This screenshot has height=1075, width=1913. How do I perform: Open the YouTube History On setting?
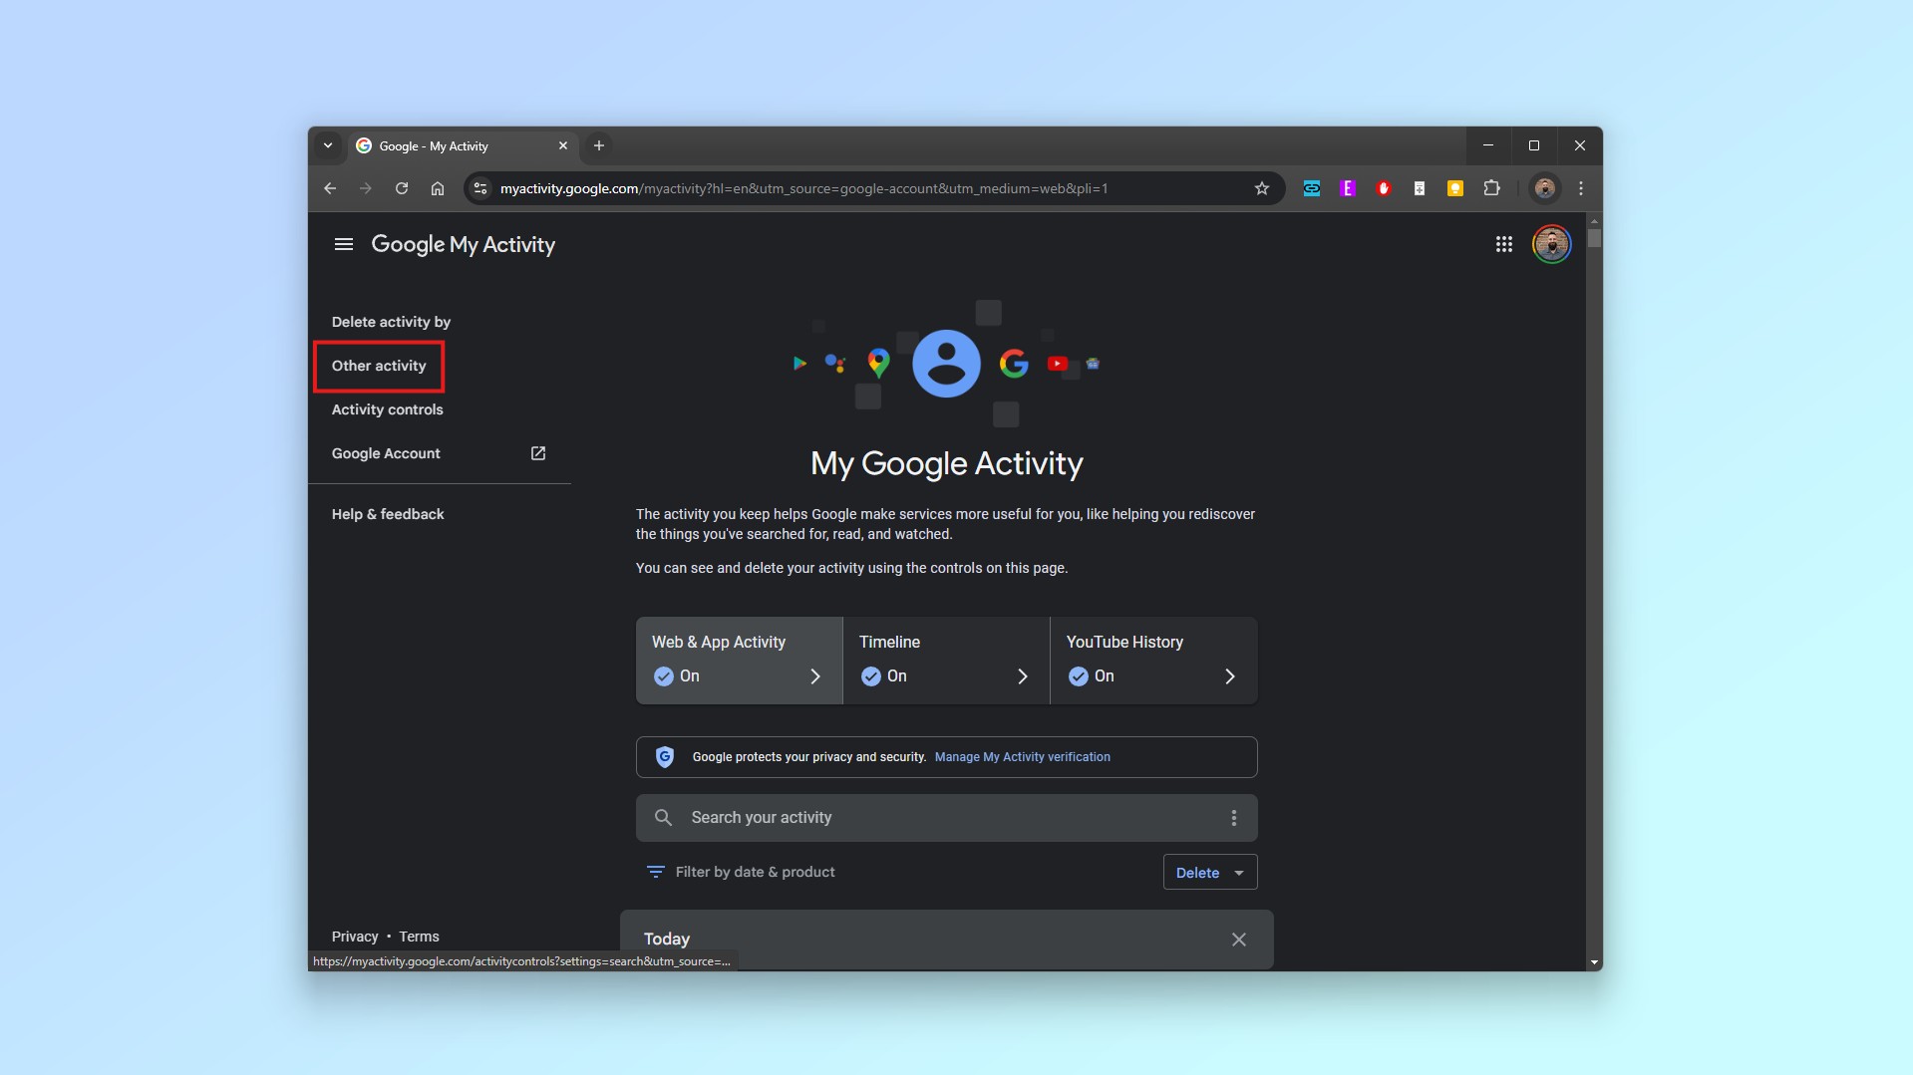[x=1152, y=661]
